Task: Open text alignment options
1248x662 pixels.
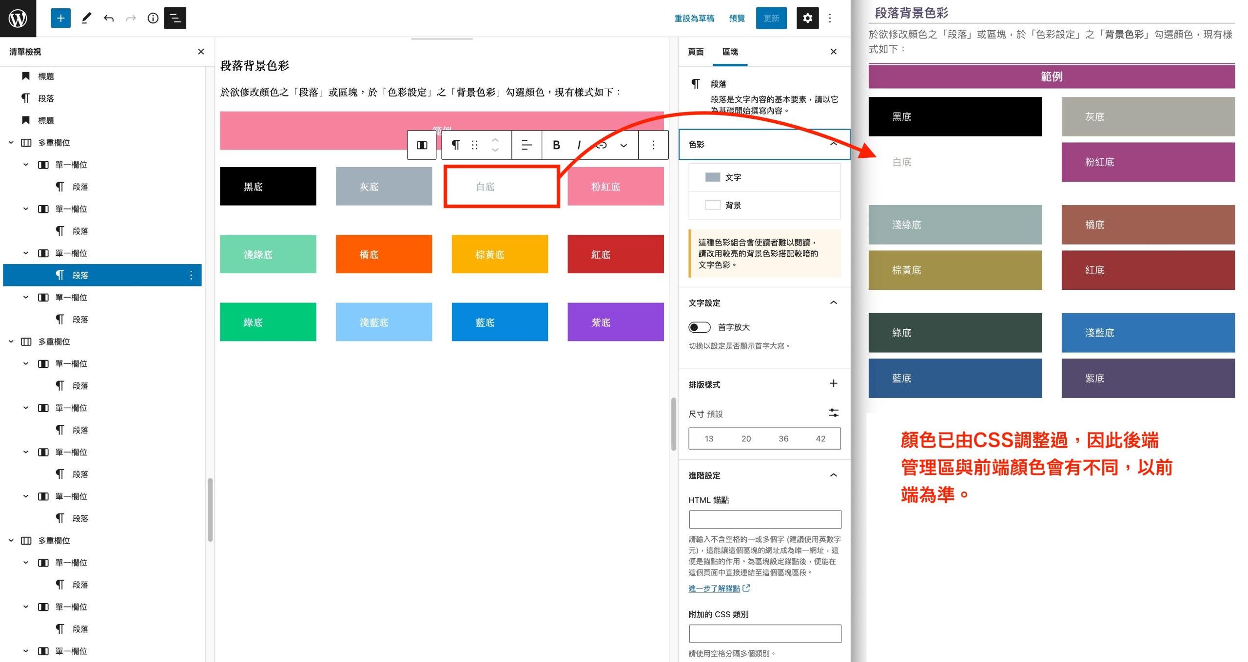Action: tap(526, 145)
